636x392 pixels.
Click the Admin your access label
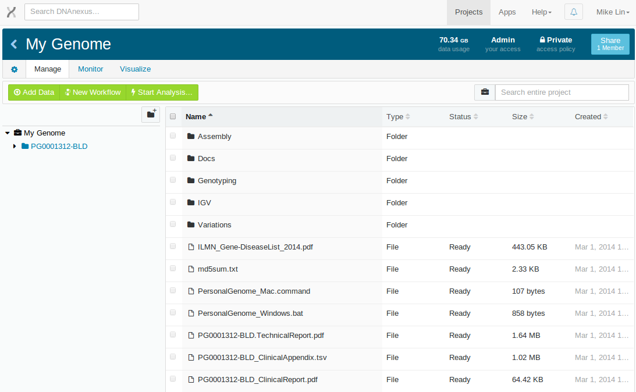coord(503,44)
